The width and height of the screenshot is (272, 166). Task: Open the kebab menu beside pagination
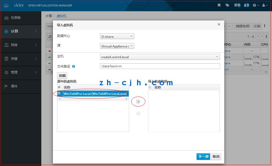click(x=266, y=36)
